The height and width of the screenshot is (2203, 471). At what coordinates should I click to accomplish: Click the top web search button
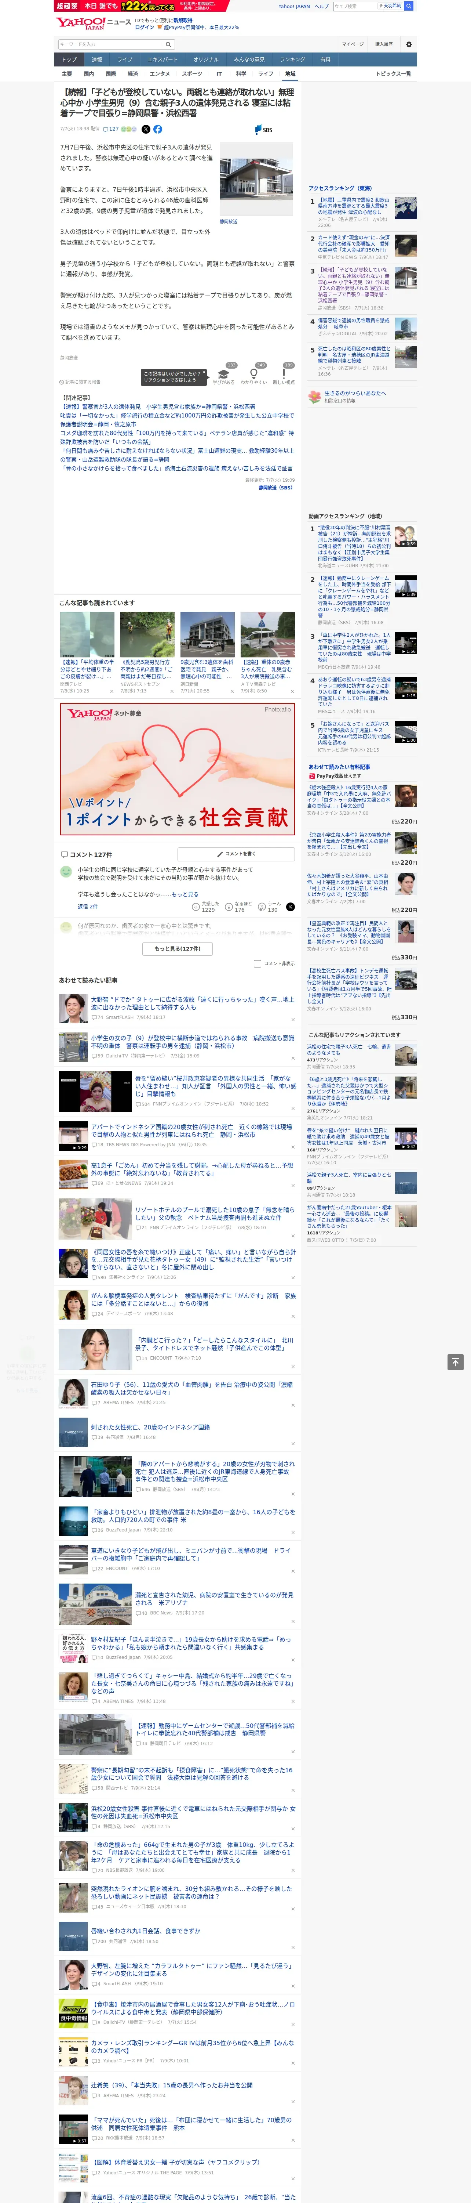(409, 6)
